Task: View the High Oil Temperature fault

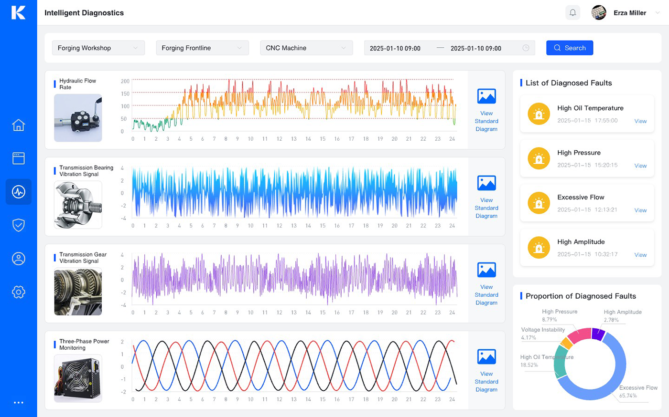Action: click(x=640, y=121)
